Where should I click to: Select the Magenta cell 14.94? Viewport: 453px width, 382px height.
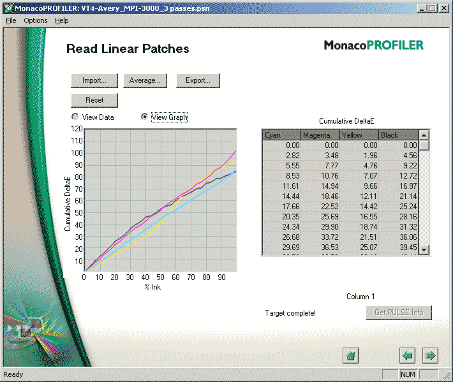point(320,186)
